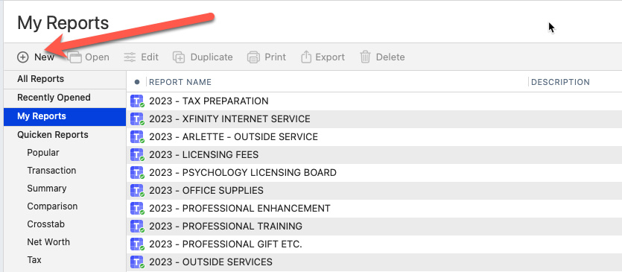Select the 2023 - OUTSIDE SERVICES report
The width and height of the screenshot is (622, 272).
[x=374, y=262]
